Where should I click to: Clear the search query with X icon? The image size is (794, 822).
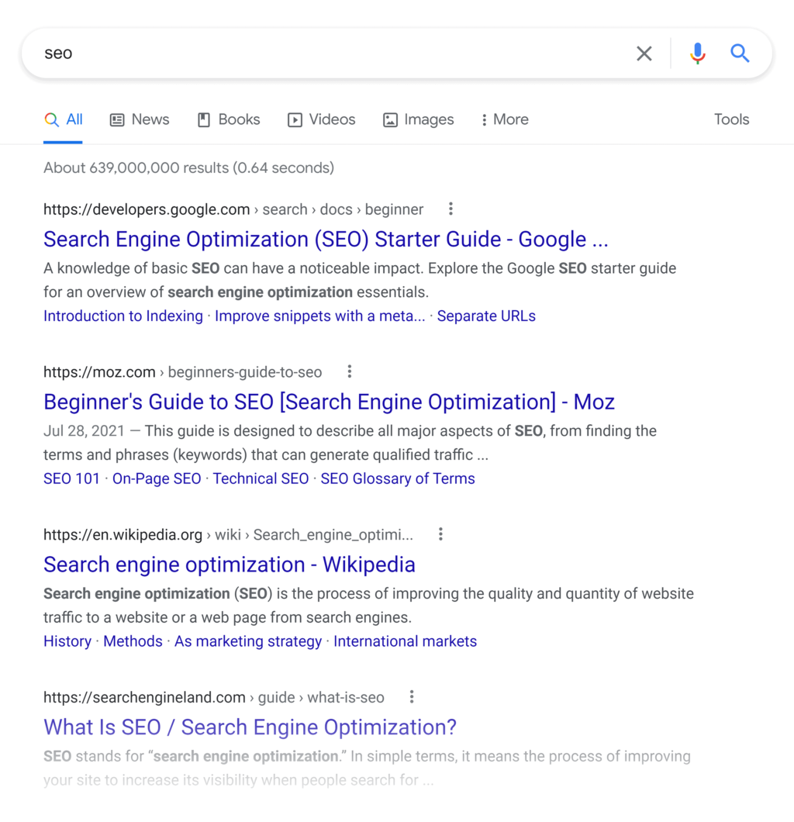pyautogui.click(x=644, y=54)
